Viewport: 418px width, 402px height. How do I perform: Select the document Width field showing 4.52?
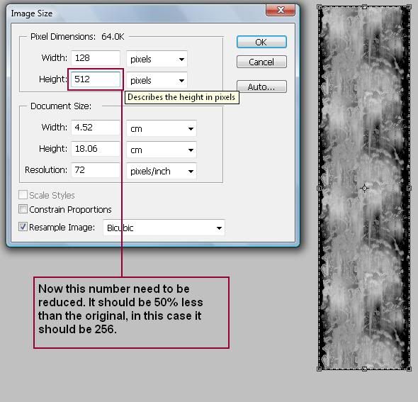click(x=96, y=128)
